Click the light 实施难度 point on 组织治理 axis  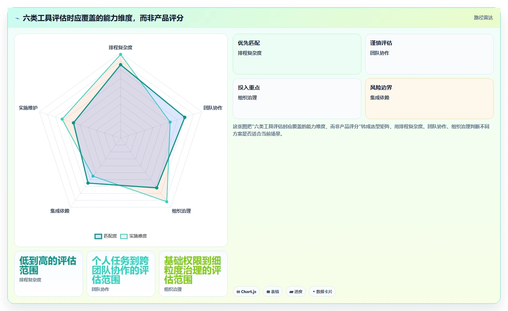coord(167,201)
